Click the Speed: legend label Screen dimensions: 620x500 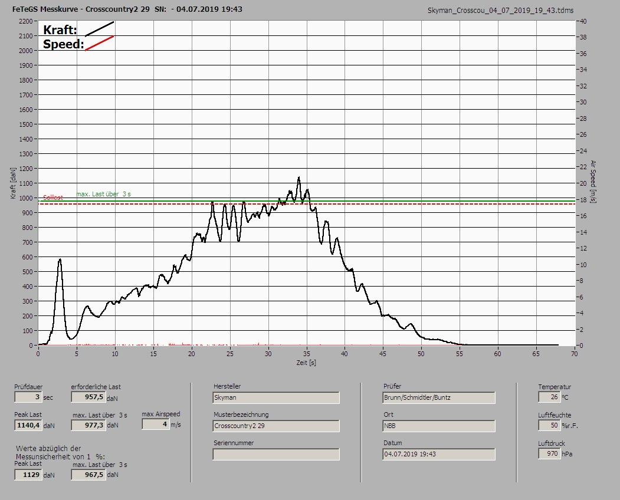[63, 44]
